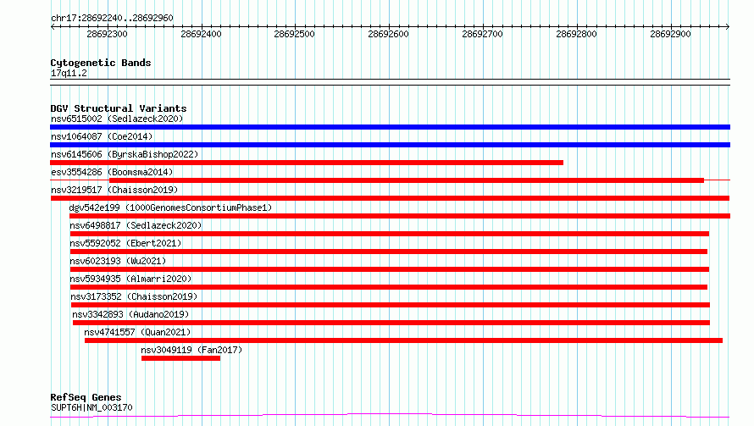Viewport: 754px width, 426px height.
Task: Click ruler position 28692300
Action: 108,34
